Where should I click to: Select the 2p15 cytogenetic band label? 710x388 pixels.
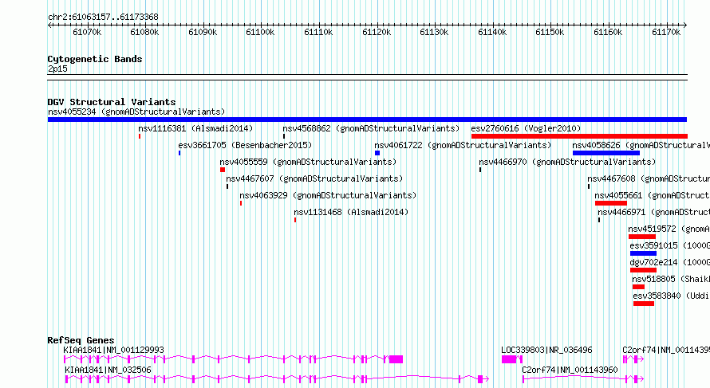pyautogui.click(x=57, y=69)
